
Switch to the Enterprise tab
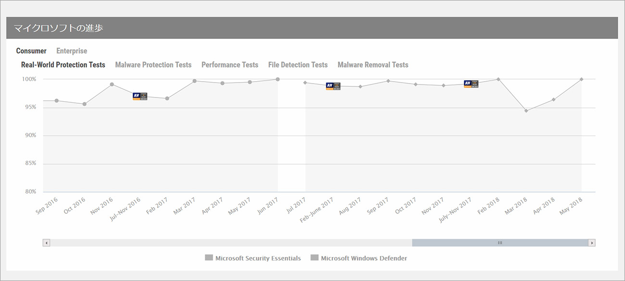[x=72, y=51]
